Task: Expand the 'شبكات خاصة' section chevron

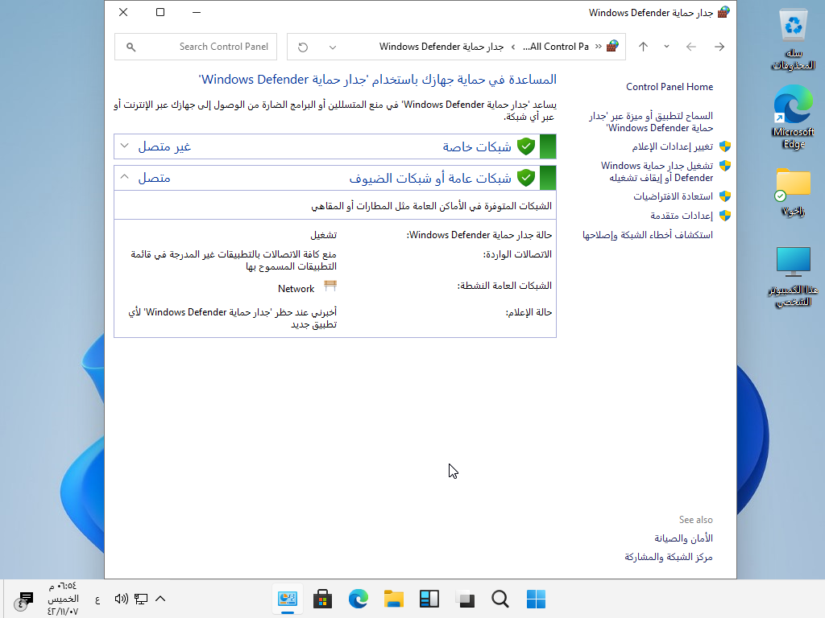Action: pyautogui.click(x=124, y=146)
